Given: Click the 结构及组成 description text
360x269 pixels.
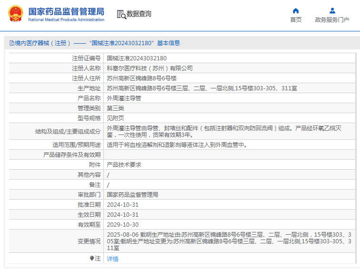Looking at the screenshot, I should tap(224, 131).
